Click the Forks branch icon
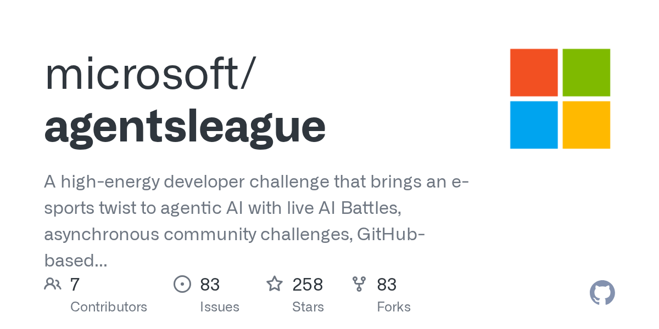 359,284
